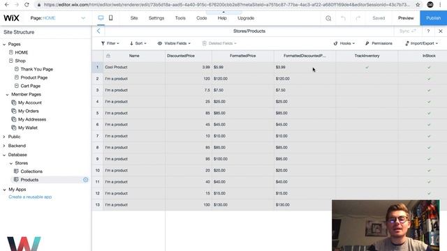Image resolution: width=447 pixels, height=251 pixels.
Task: Toggle InStock checkbox in row 2
Action: coord(429,79)
